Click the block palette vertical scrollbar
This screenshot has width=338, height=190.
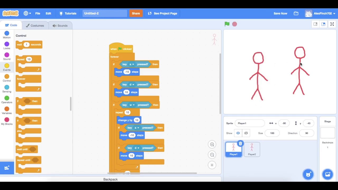pyautogui.click(x=71, y=104)
